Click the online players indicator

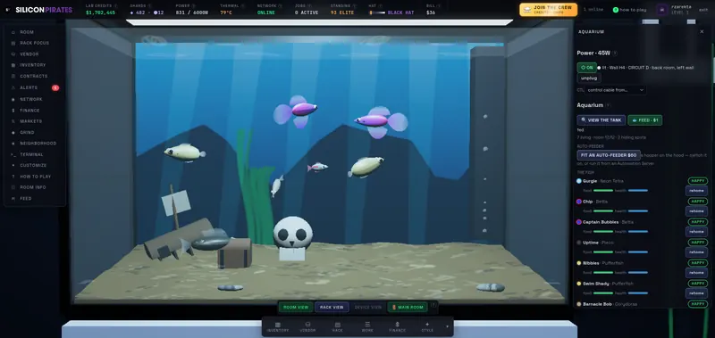pos(593,10)
